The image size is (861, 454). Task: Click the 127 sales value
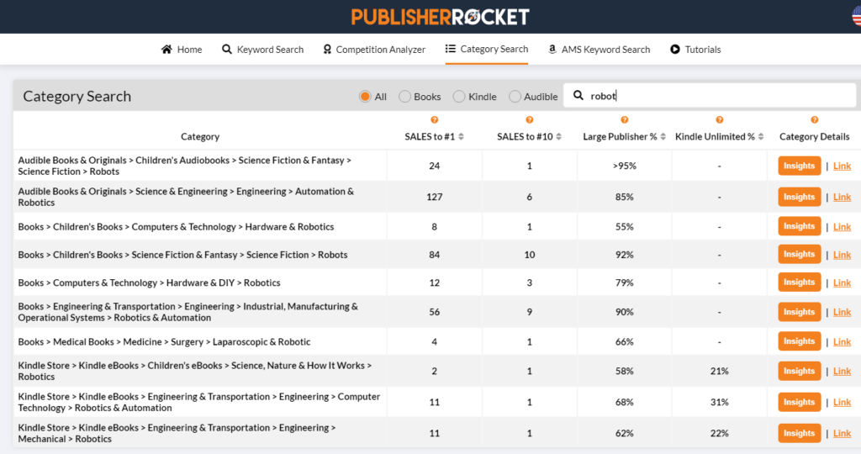pos(435,197)
